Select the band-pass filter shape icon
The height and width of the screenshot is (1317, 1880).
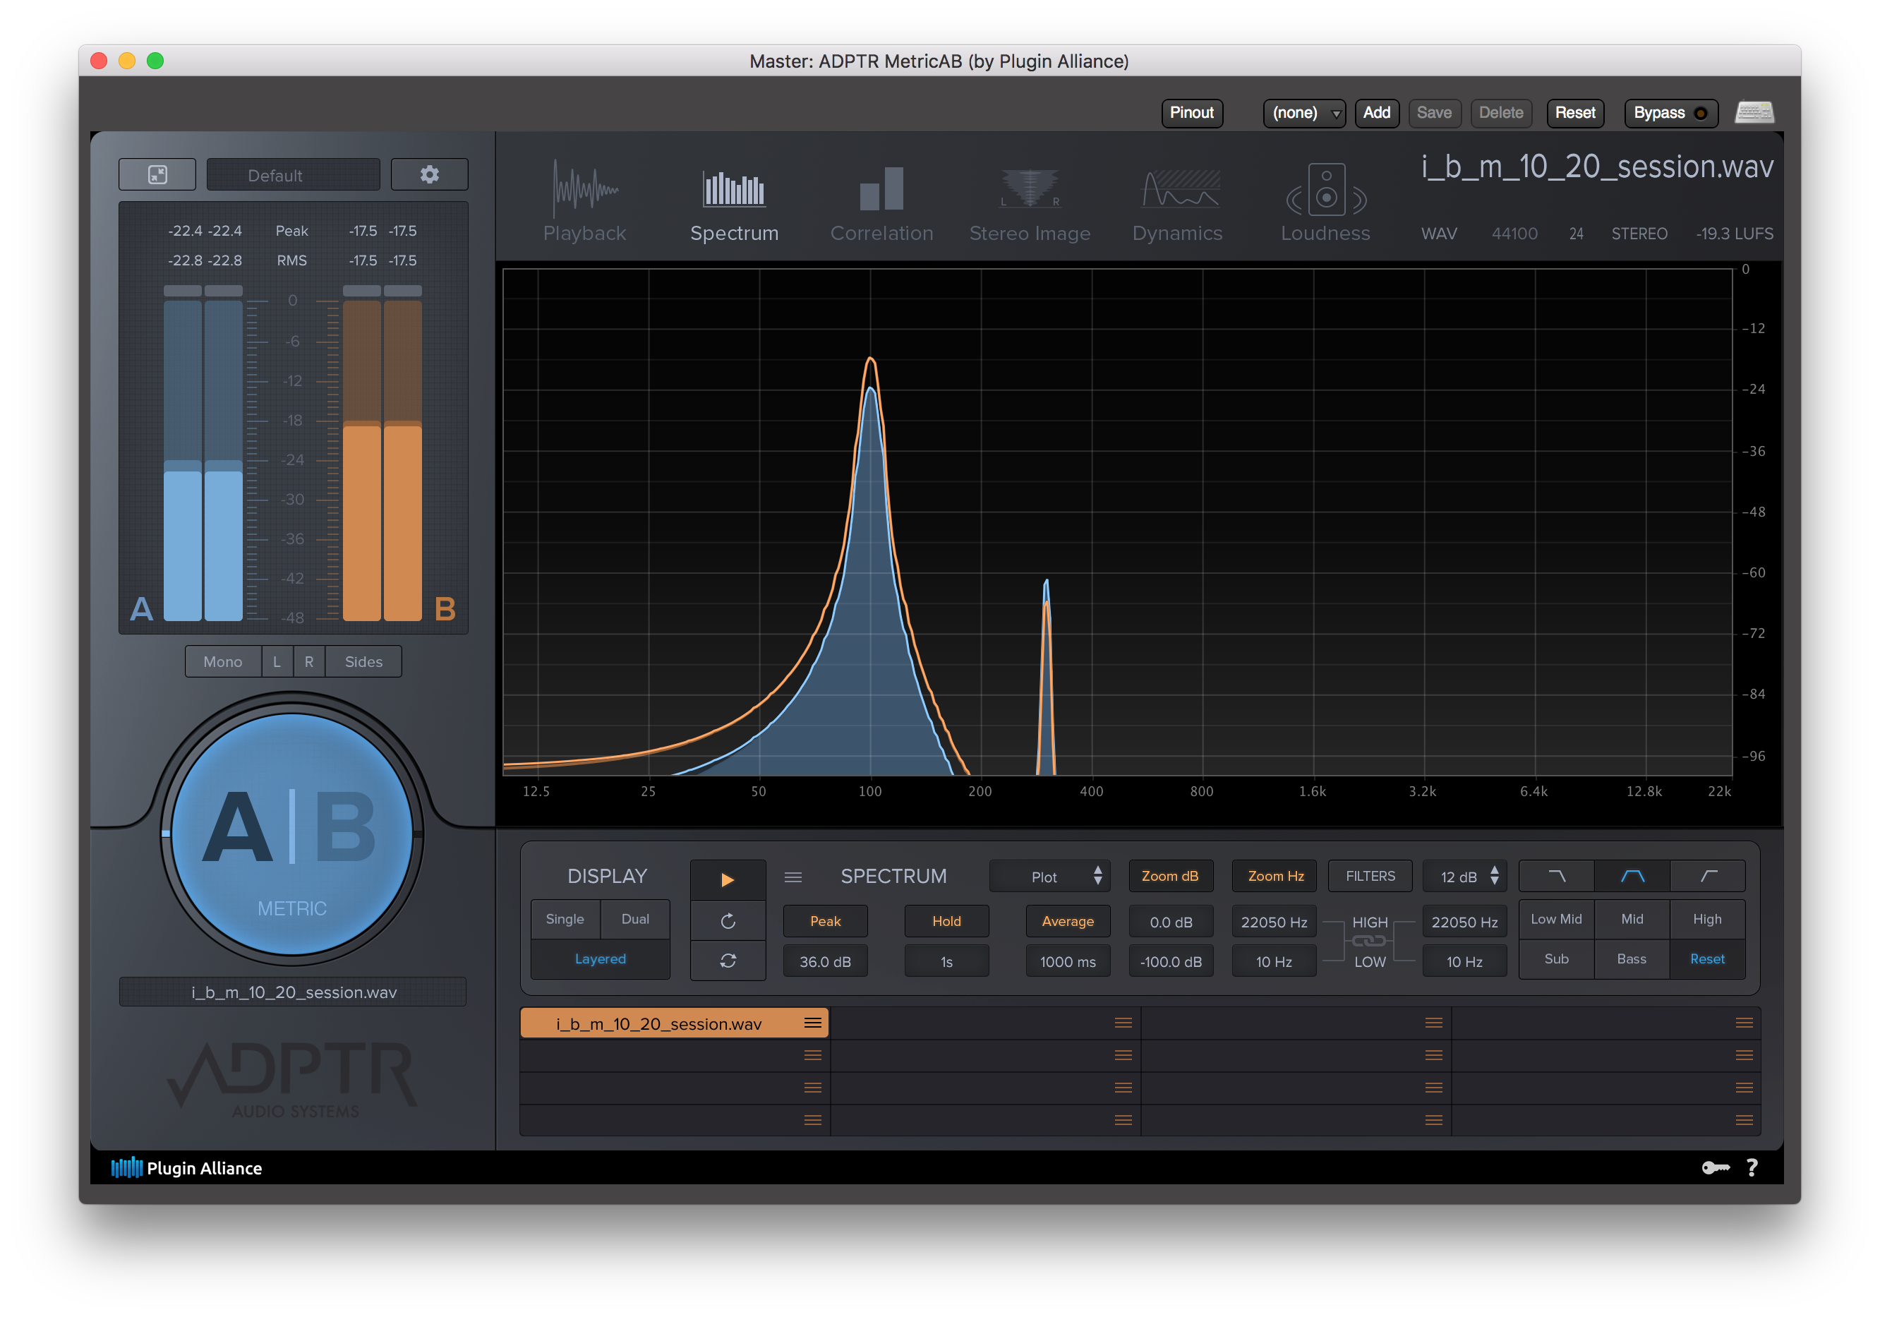coord(1632,877)
